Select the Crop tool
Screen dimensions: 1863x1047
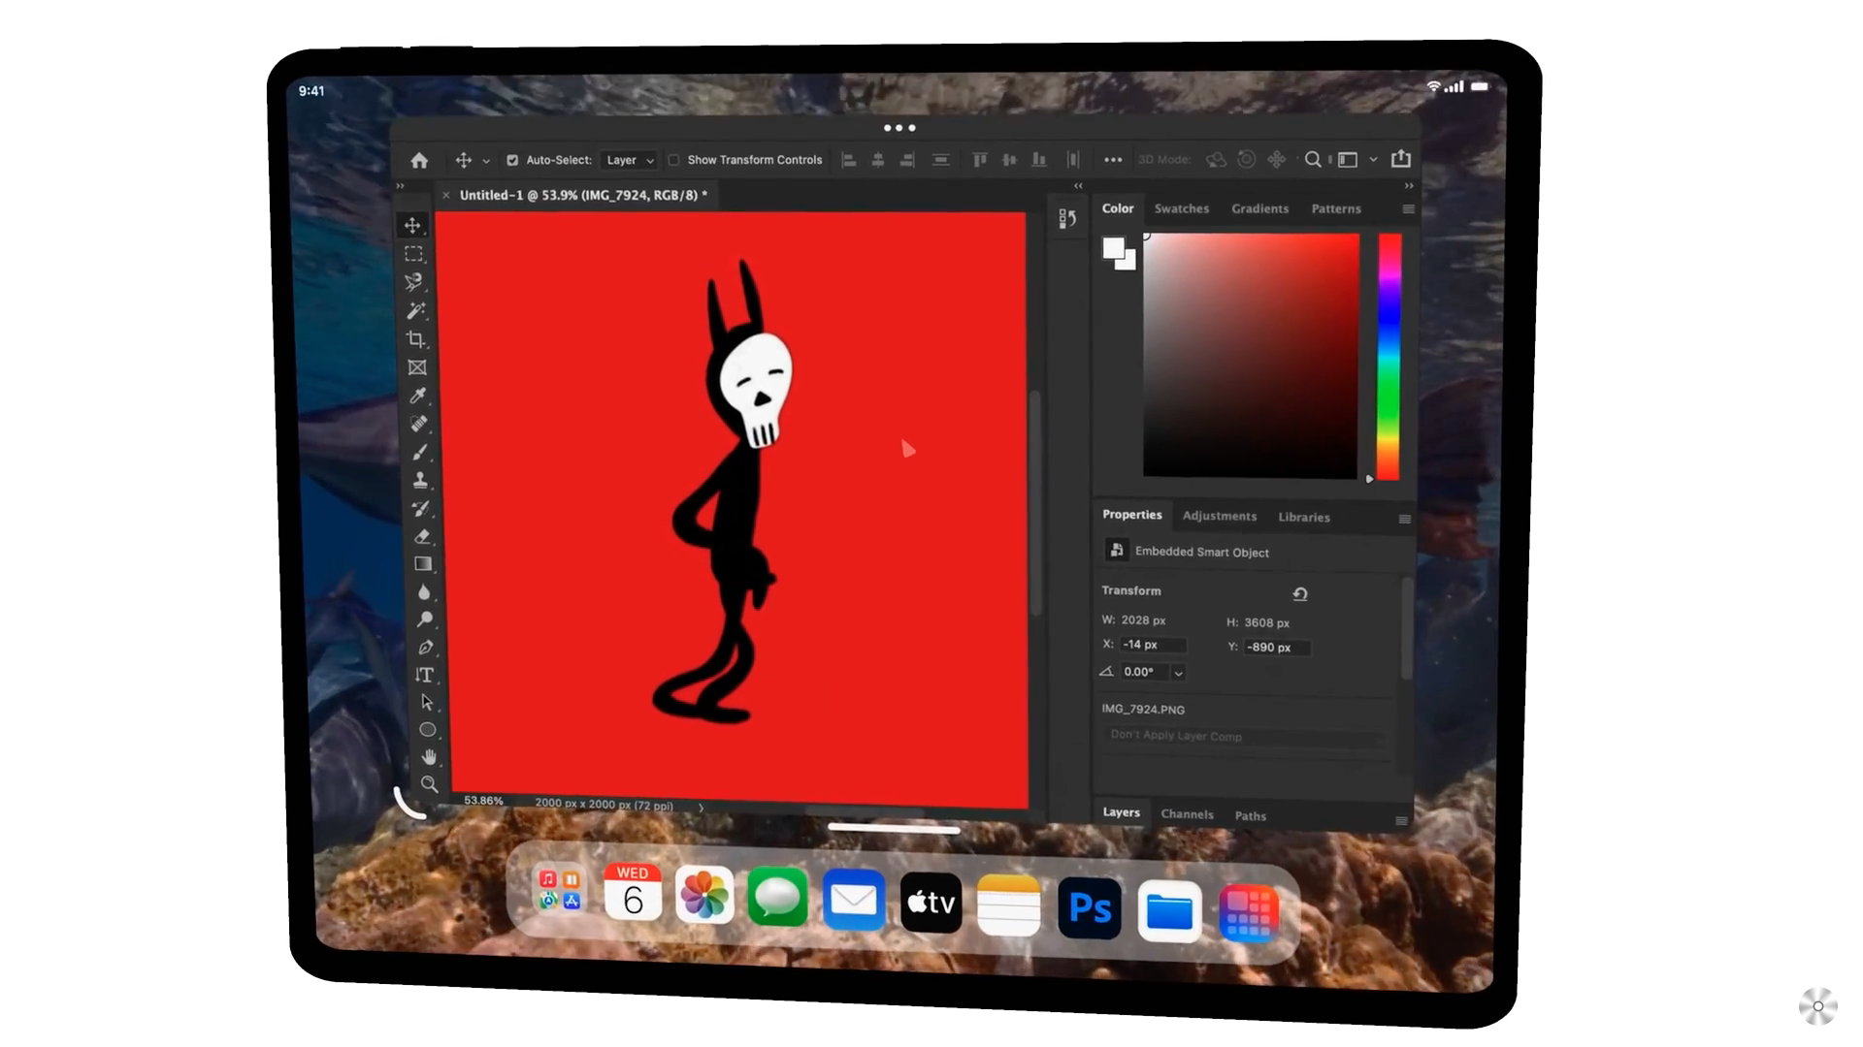415,339
